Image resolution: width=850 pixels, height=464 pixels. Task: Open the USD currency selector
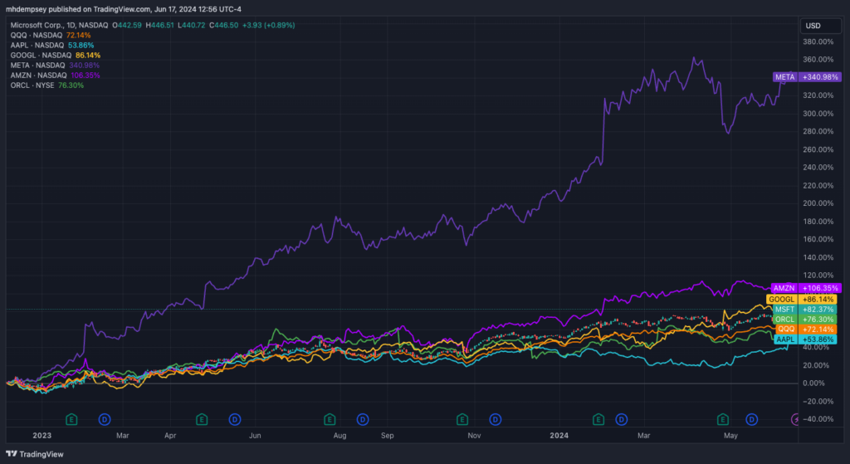[x=821, y=26]
